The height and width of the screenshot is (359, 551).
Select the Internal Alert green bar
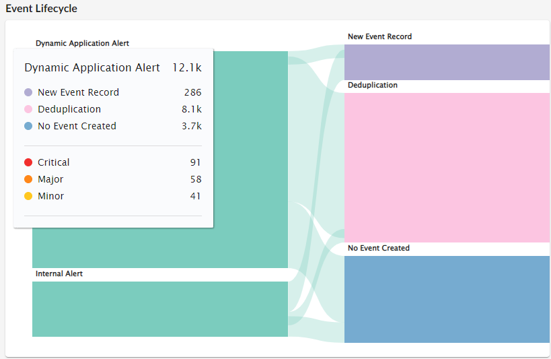[159, 308]
